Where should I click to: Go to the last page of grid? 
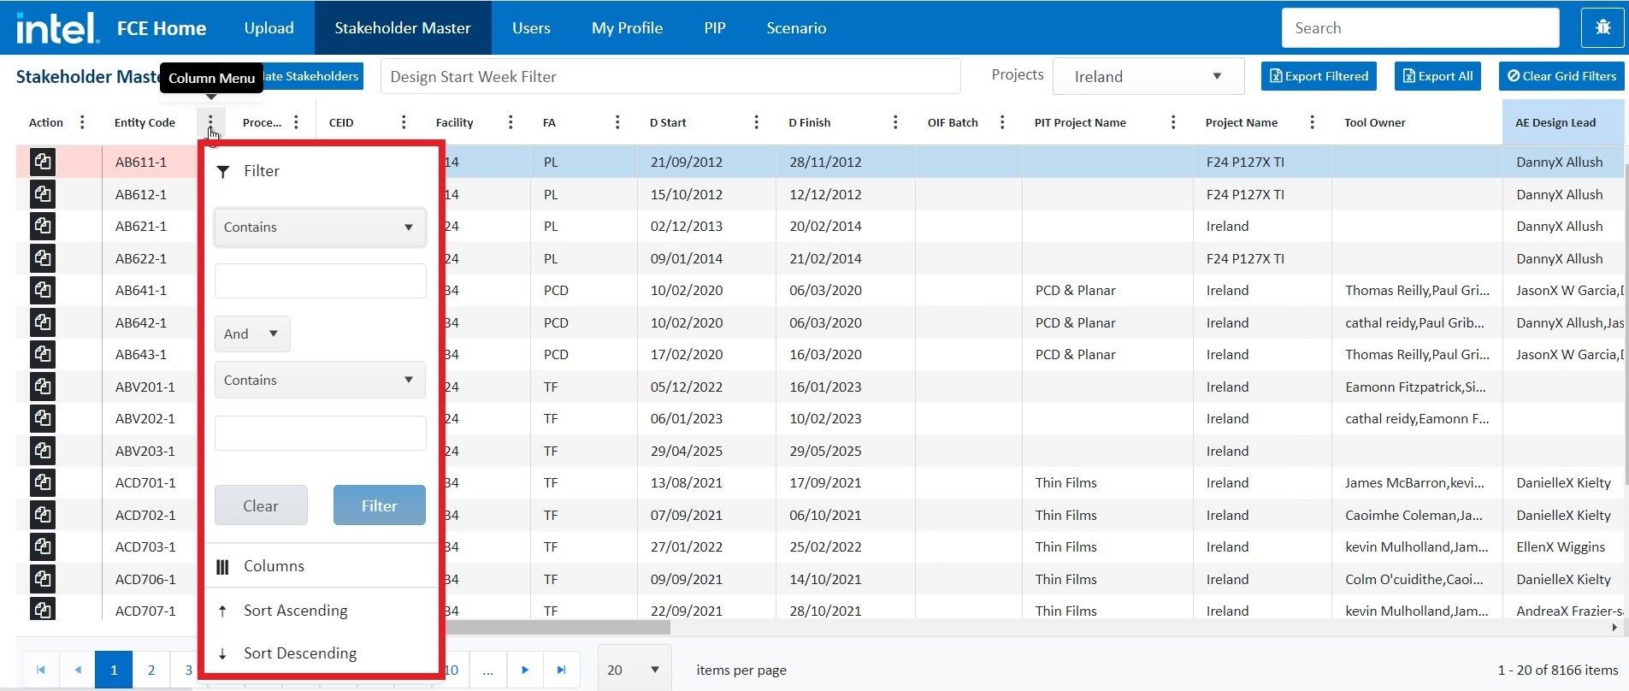(x=561, y=670)
